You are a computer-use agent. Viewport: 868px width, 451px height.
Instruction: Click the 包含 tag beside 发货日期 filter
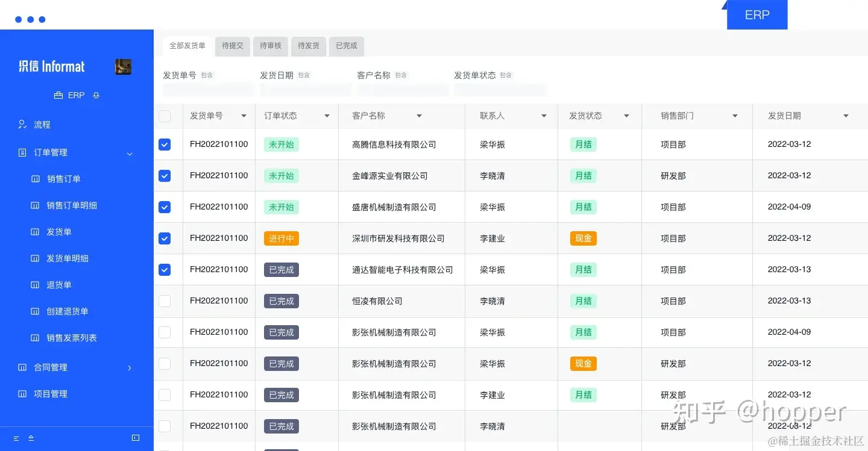pyautogui.click(x=304, y=75)
